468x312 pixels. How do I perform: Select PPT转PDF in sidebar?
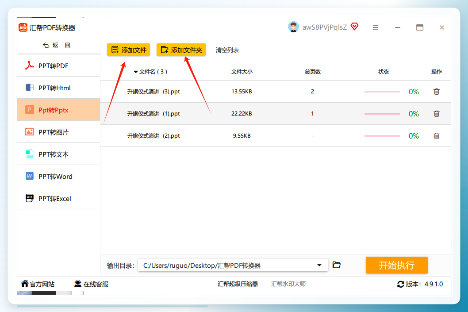[x=58, y=65]
